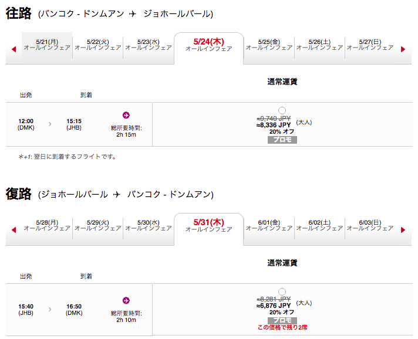Screen dimensions: 418x339
Task: Click the previous-week red arrow for return dates
Action: click(x=14, y=230)
